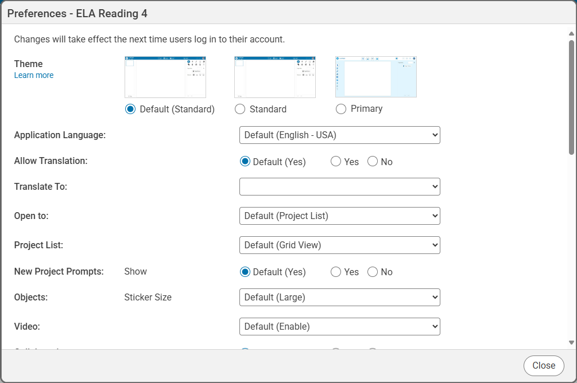Set Allow Translation to No

[373, 162]
